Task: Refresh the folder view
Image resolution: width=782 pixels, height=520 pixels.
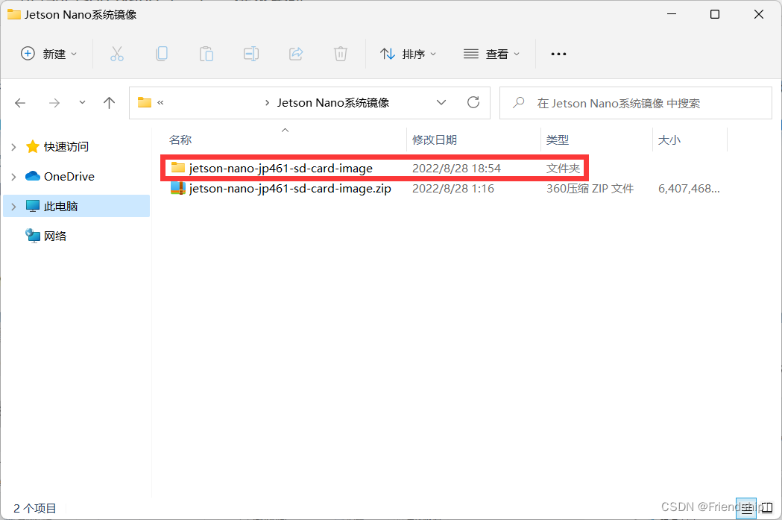Action: coord(473,103)
